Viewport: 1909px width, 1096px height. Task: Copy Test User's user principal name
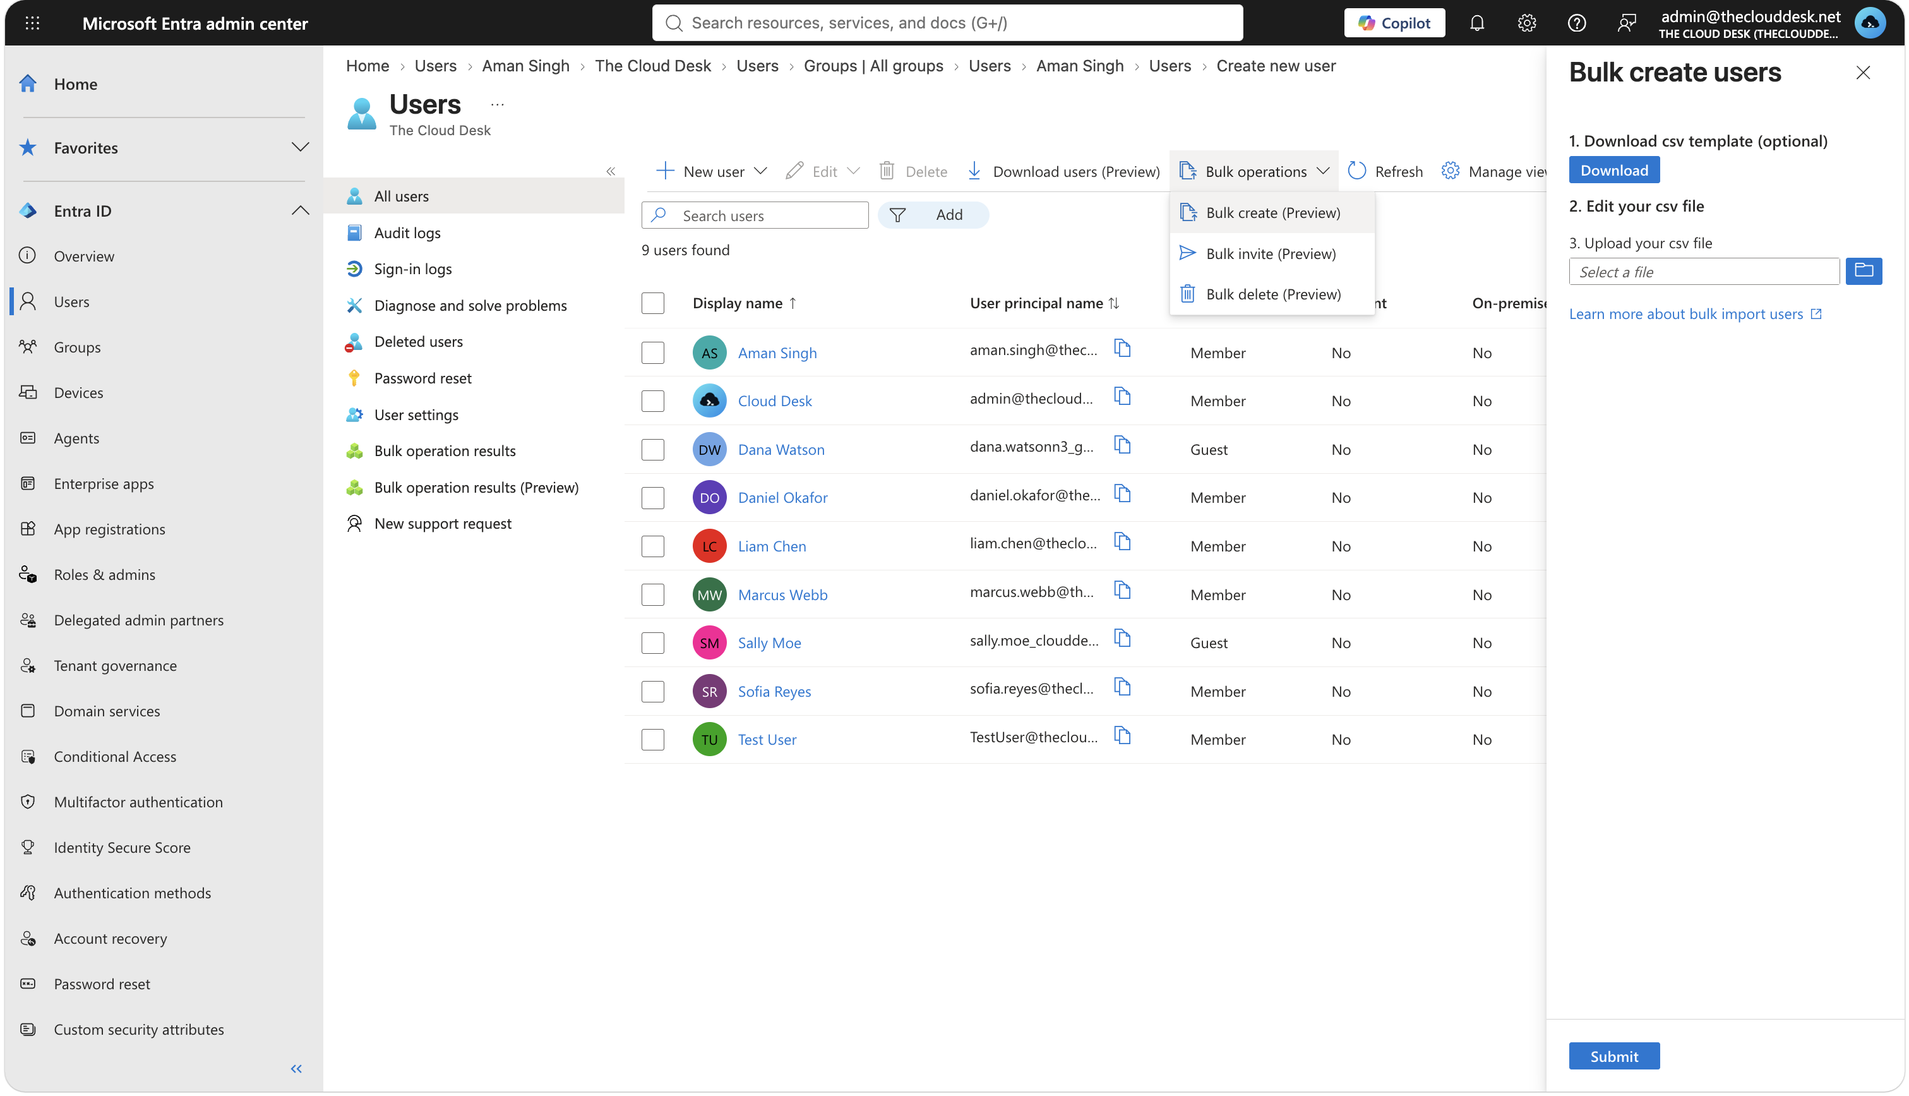click(1122, 735)
